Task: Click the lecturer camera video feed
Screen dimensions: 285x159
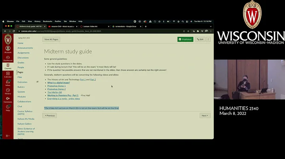Action: point(249,79)
